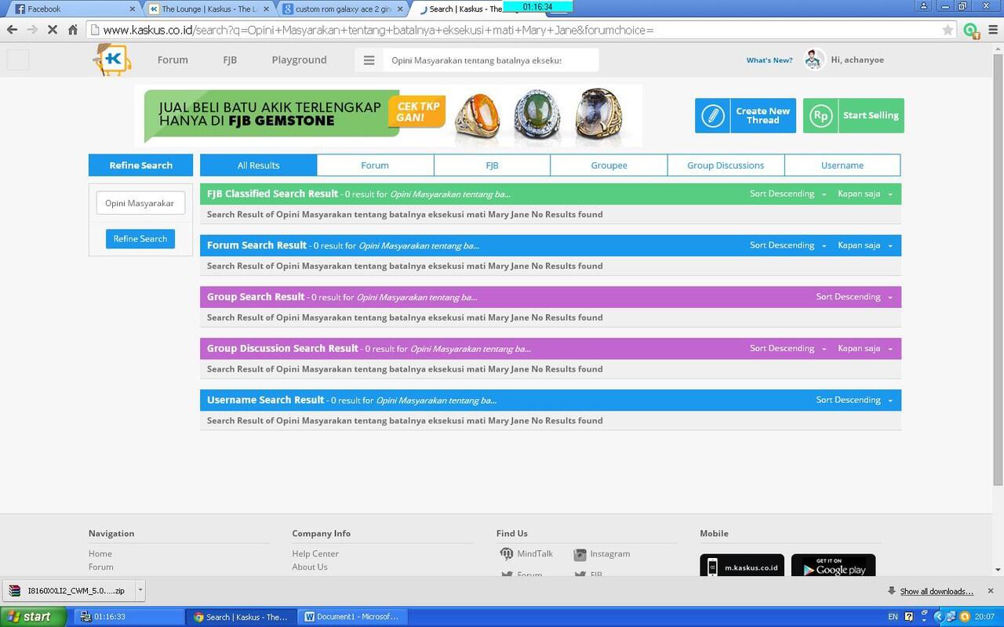This screenshot has width=1004, height=627.
Task: Expand download item options arrow
Action: click(140, 590)
